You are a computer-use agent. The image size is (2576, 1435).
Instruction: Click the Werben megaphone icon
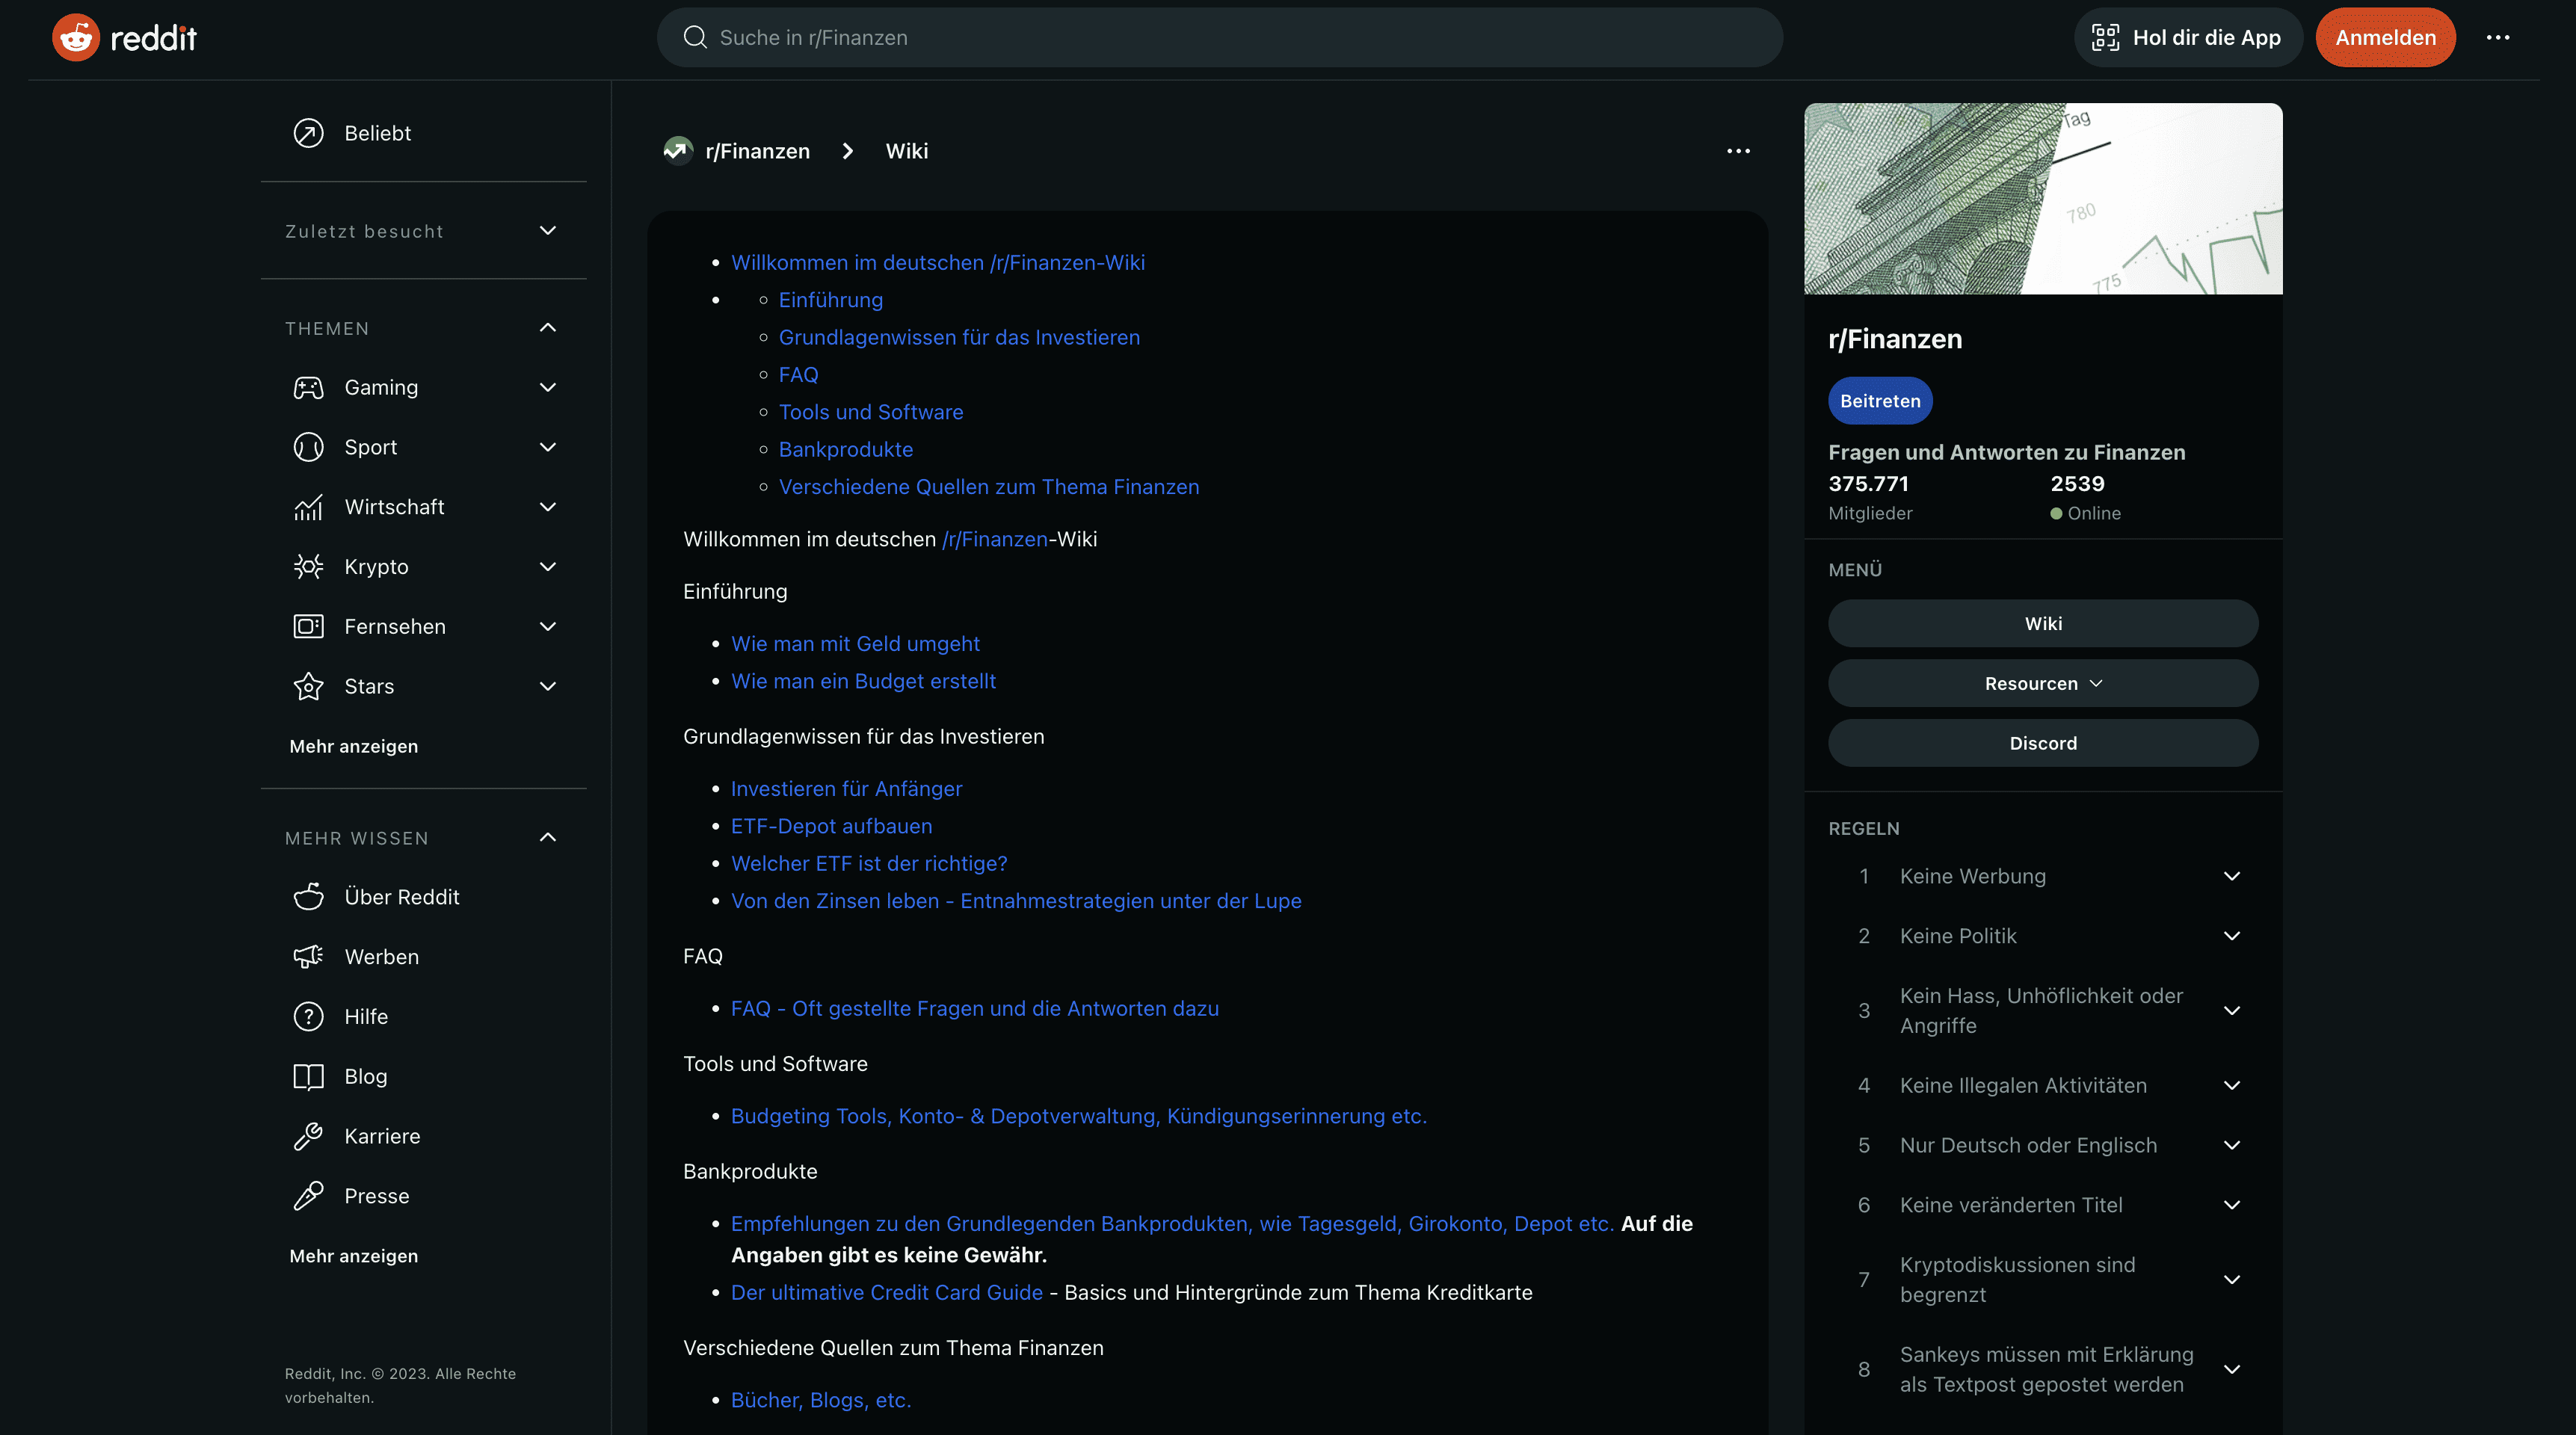pyautogui.click(x=308, y=957)
